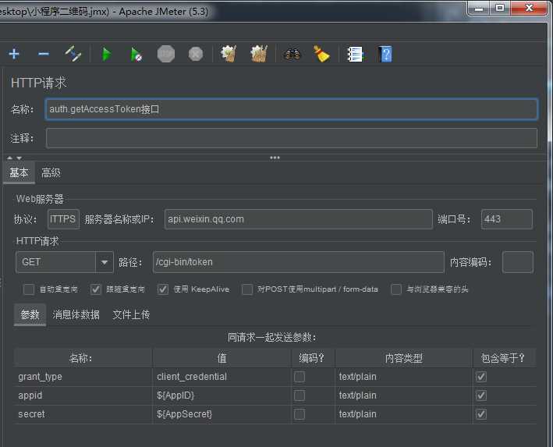Select the secret name cell
The width and height of the screenshot is (553, 447).
click(83, 414)
